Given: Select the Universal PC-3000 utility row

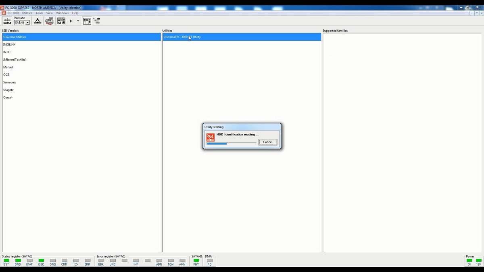Looking at the screenshot, I should point(242,37).
